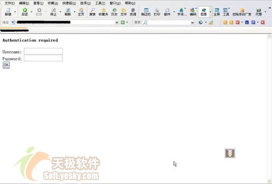Click the OK button
This screenshot has height=184, width=272.
(x=6, y=65)
